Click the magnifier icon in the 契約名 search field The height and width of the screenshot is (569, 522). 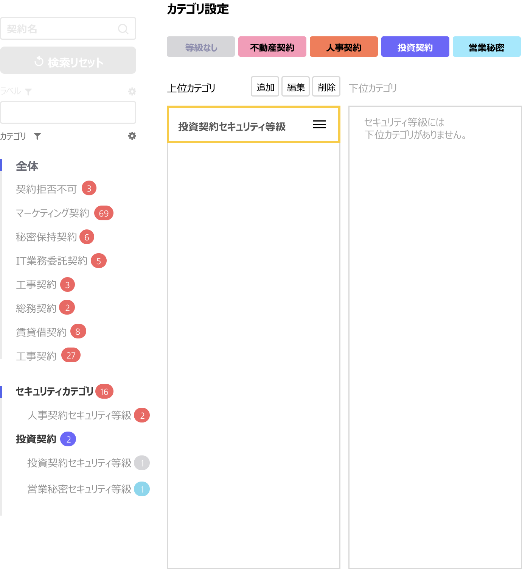(x=123, y=28)
